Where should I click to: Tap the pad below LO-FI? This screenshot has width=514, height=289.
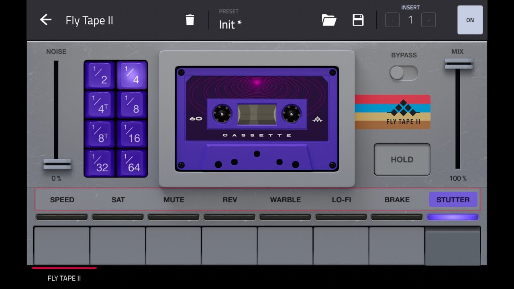coord(341,246)
